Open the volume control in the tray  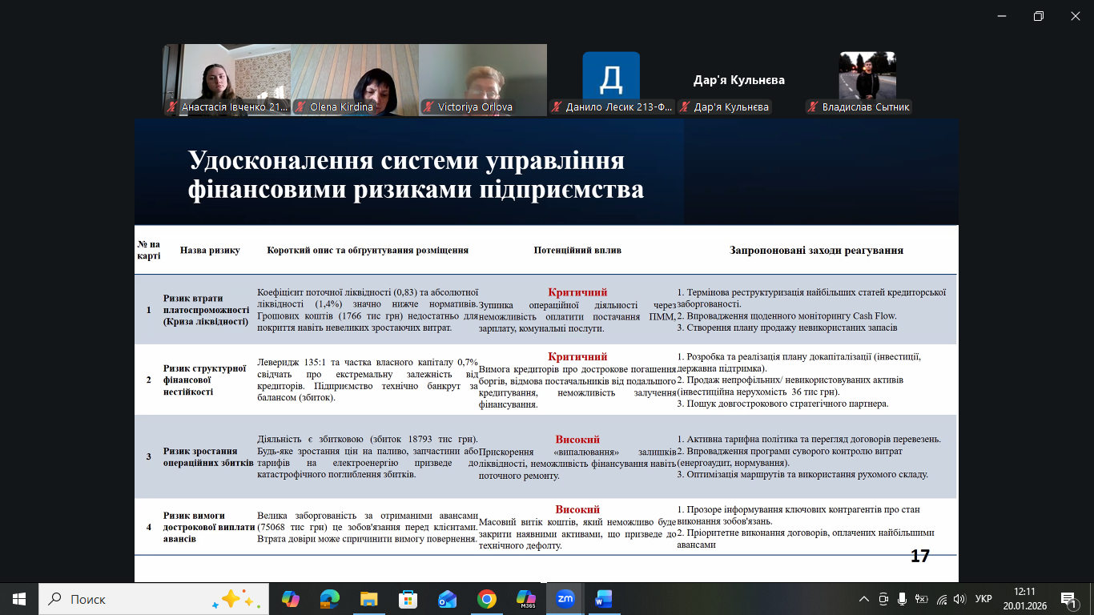coord(959,598)
